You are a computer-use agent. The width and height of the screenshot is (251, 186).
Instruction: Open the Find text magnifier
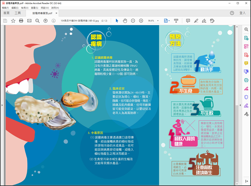click(37, 21)
